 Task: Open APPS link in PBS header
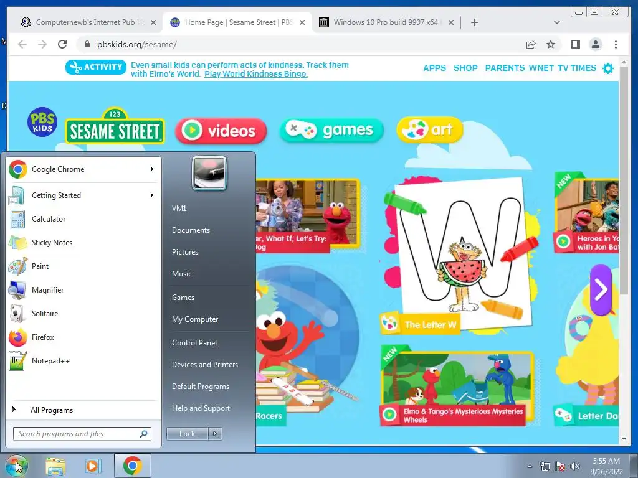pyautogui.click(x=434, y=68)
